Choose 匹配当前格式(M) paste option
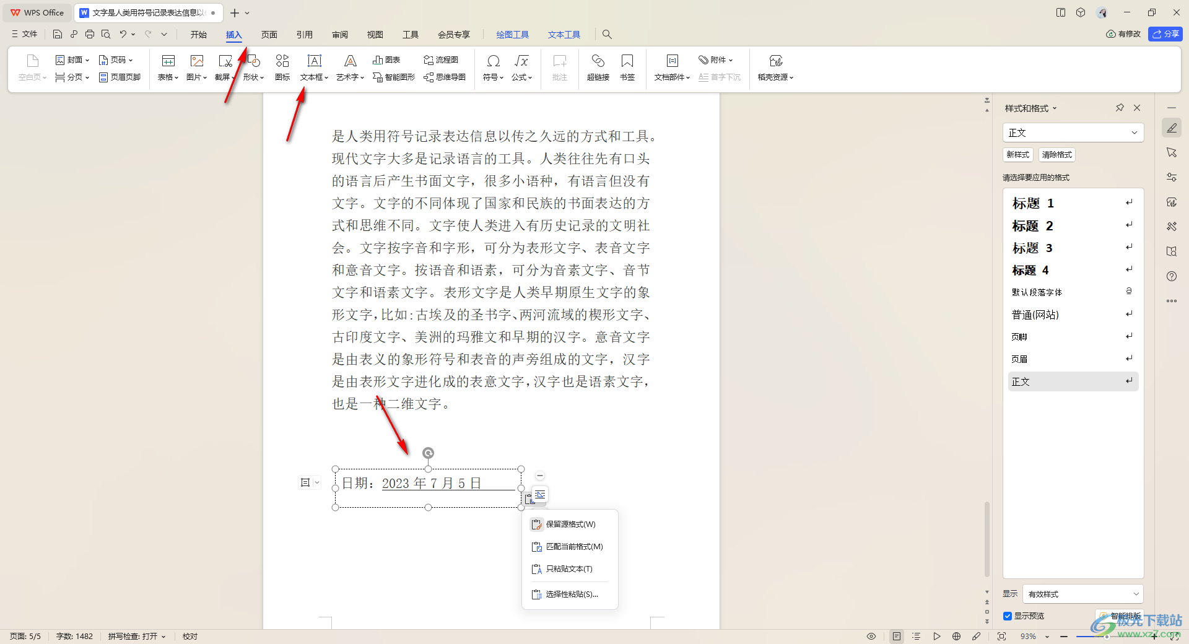Viewport: 1189px width, 644px height. [570, 547]
